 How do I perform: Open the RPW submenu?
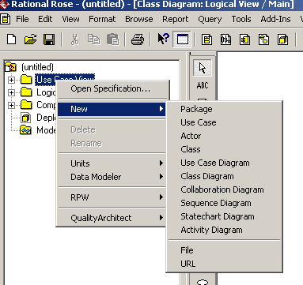pyautogui.click(x=112, y=197)
